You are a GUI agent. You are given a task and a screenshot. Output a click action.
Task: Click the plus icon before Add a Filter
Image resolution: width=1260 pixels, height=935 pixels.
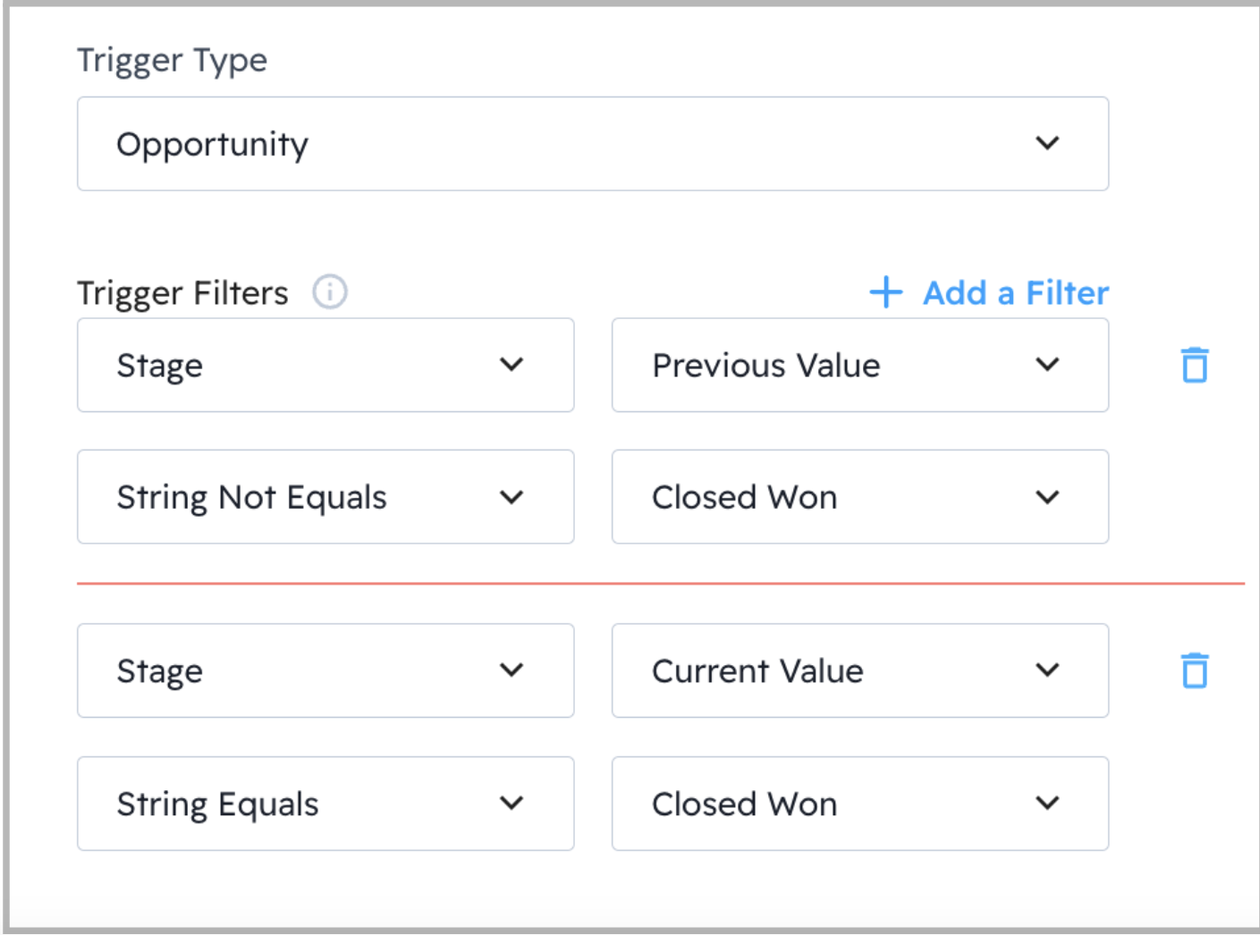pyautogui.click(x=885, y=292)
